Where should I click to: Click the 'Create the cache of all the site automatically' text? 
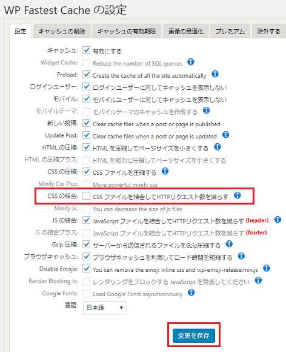(x=150, y=76)
